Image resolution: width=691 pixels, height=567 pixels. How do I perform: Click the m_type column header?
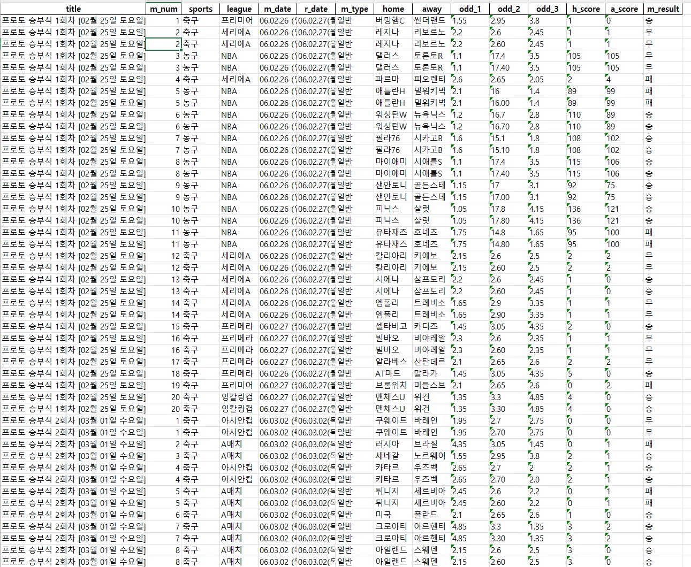tap(354, 9)
